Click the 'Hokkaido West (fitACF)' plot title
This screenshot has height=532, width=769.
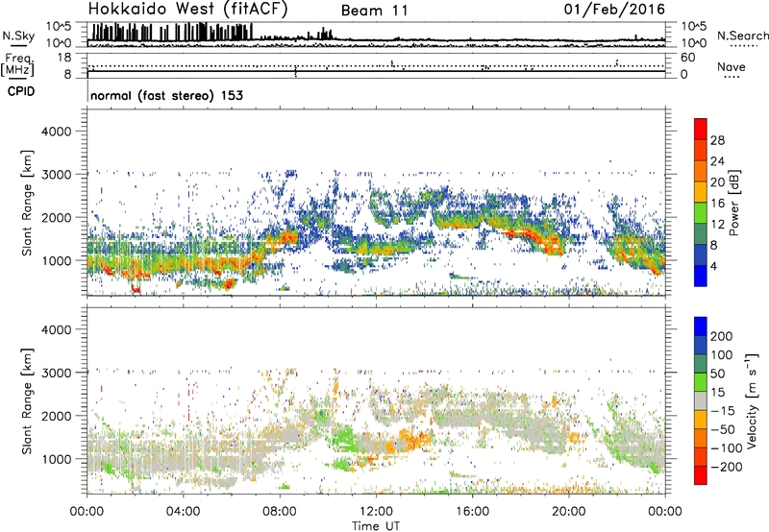pos(187,9)
